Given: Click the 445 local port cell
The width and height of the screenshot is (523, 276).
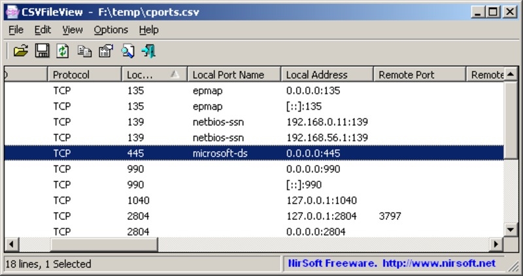Looking at the screenshot, I should point(135,153).
